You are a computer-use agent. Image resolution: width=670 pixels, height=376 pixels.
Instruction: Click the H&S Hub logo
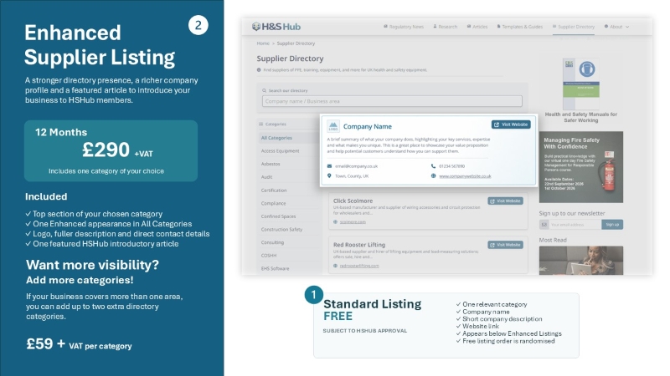click(276, 27)
